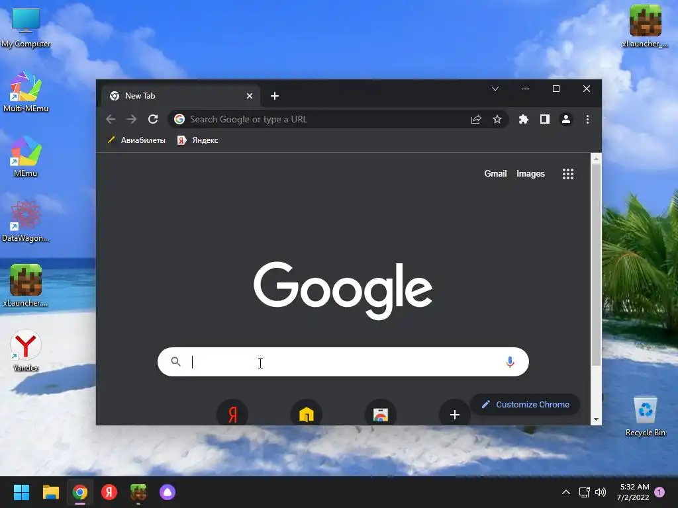Image resolution: width=678 pixels, height=508 pixels.
Task: Select the left-side xLauncher desktop icon
Action: coord(26,286)
